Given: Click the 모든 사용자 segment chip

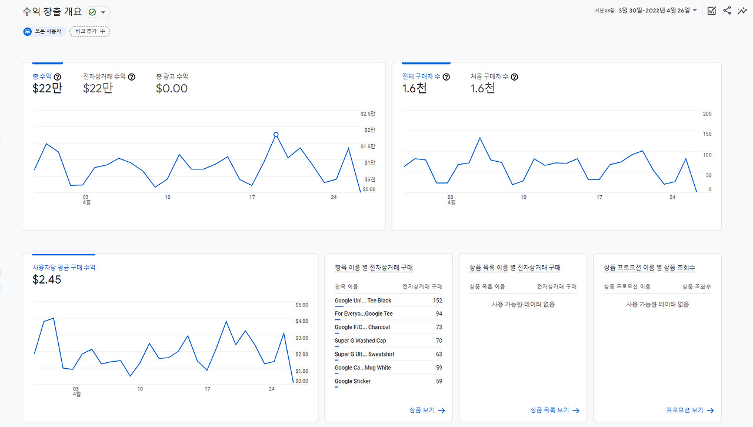Looking at the screenshot, I should tap(45, 31).
